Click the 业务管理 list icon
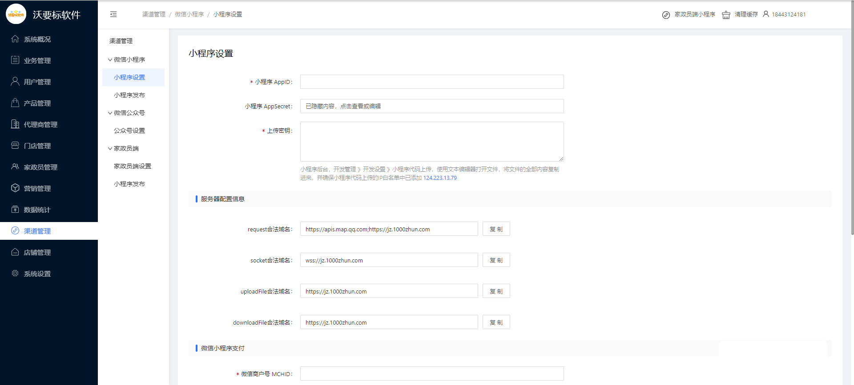Screen dimensions: 854x385 [15, 60]
